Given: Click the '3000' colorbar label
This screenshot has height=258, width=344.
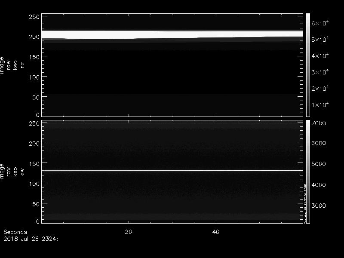Looking at the screenshot, I should pos(319,206).
